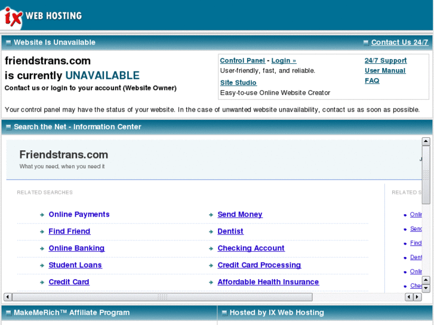Click the Online Banking related search
434x325 pixels.
tap(76, 248)
